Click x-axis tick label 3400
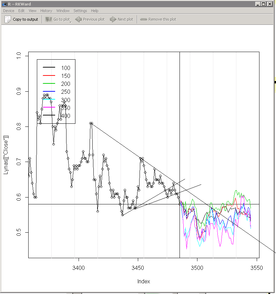This screenshot has width=276, height=294. click(x=79, y=268)
